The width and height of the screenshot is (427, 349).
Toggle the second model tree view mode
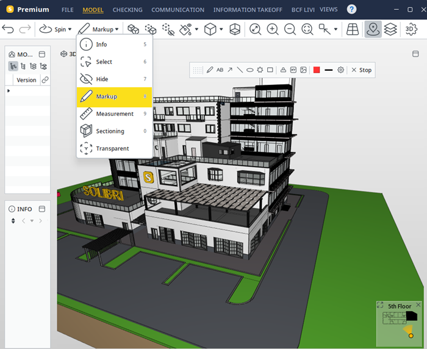23,67
